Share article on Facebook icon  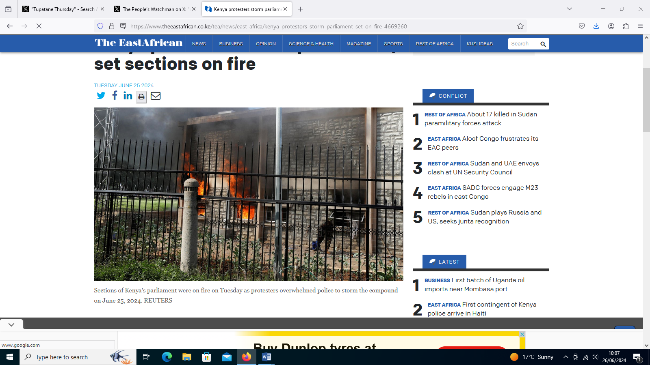[115, 95]
